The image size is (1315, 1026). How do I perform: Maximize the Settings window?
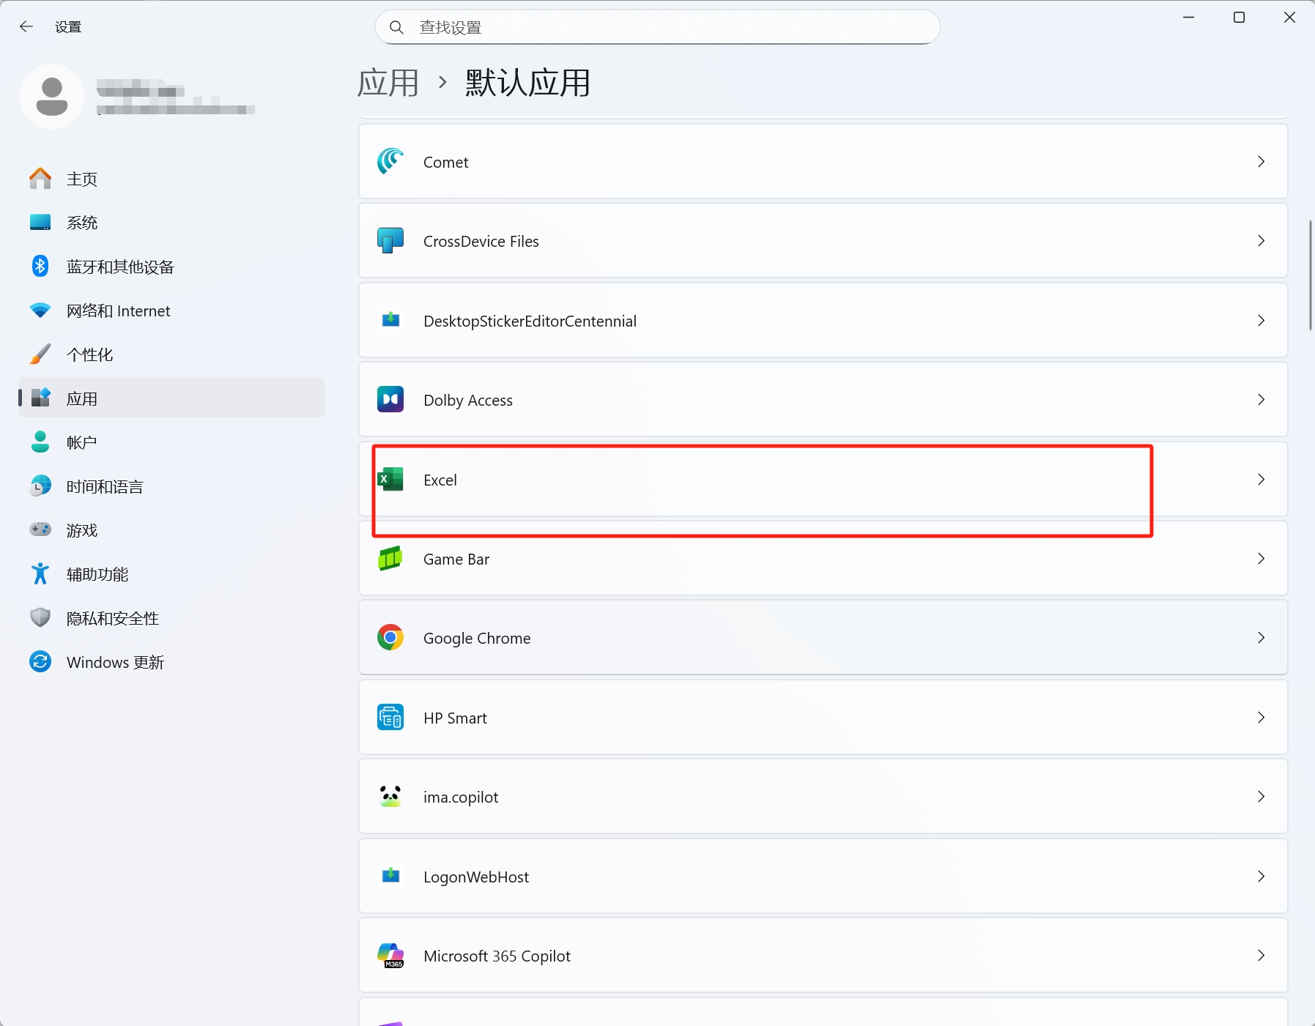pyautogui.click(x=1239, y=18)
